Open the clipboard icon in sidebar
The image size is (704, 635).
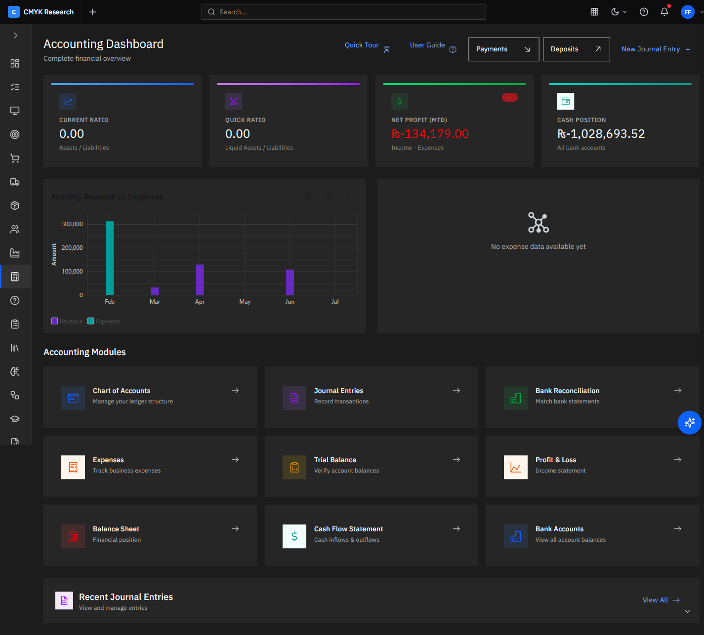[15, 324]
